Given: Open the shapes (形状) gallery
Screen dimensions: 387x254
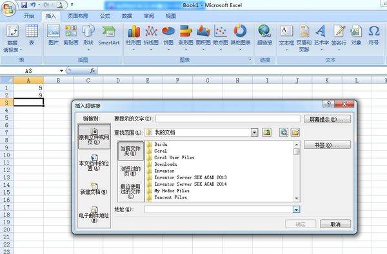Looking at the screenshot, I should [88, 37].
